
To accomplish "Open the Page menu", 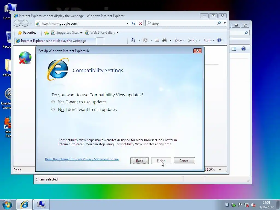I will (x=180, y=40).
